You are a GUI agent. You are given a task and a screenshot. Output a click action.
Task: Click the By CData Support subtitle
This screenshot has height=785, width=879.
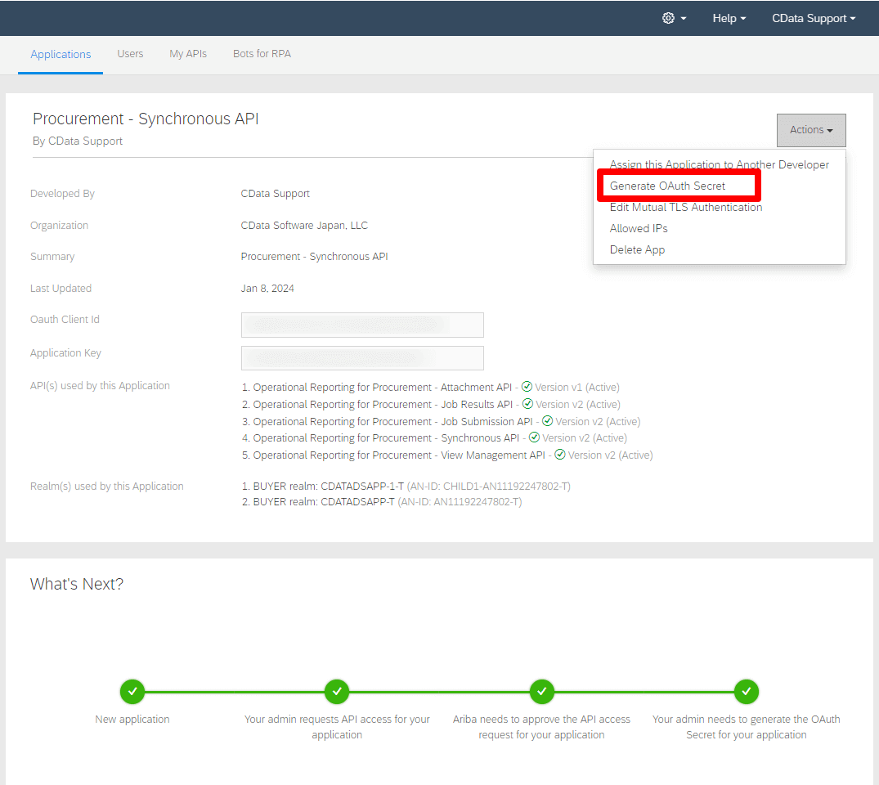point(78,141)
